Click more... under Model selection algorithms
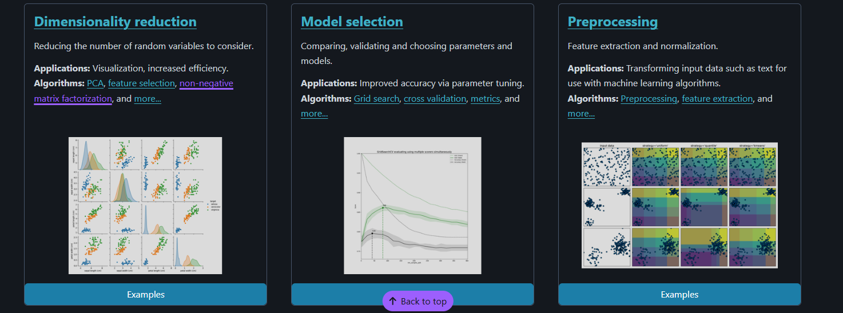This screenshot has width=843, height=313. click(314, 114)
